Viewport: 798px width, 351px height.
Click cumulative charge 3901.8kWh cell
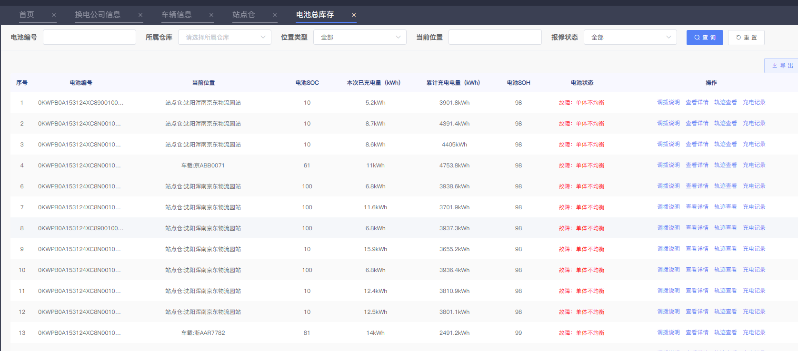tap(454, 103)
